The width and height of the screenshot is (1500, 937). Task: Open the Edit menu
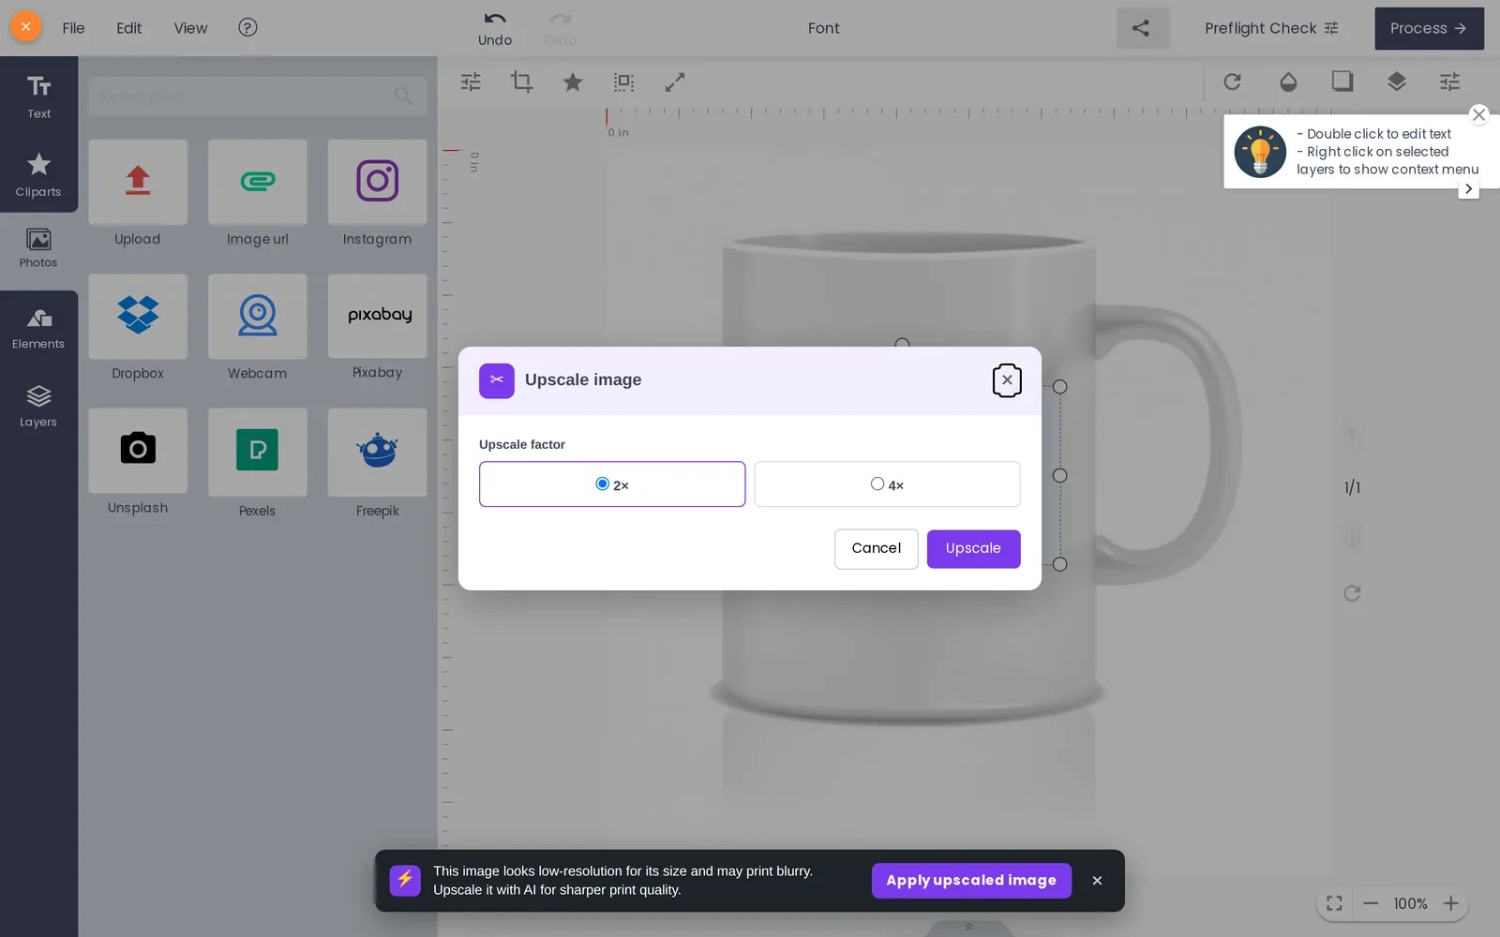pyautogui.click(x=128, y=28)
